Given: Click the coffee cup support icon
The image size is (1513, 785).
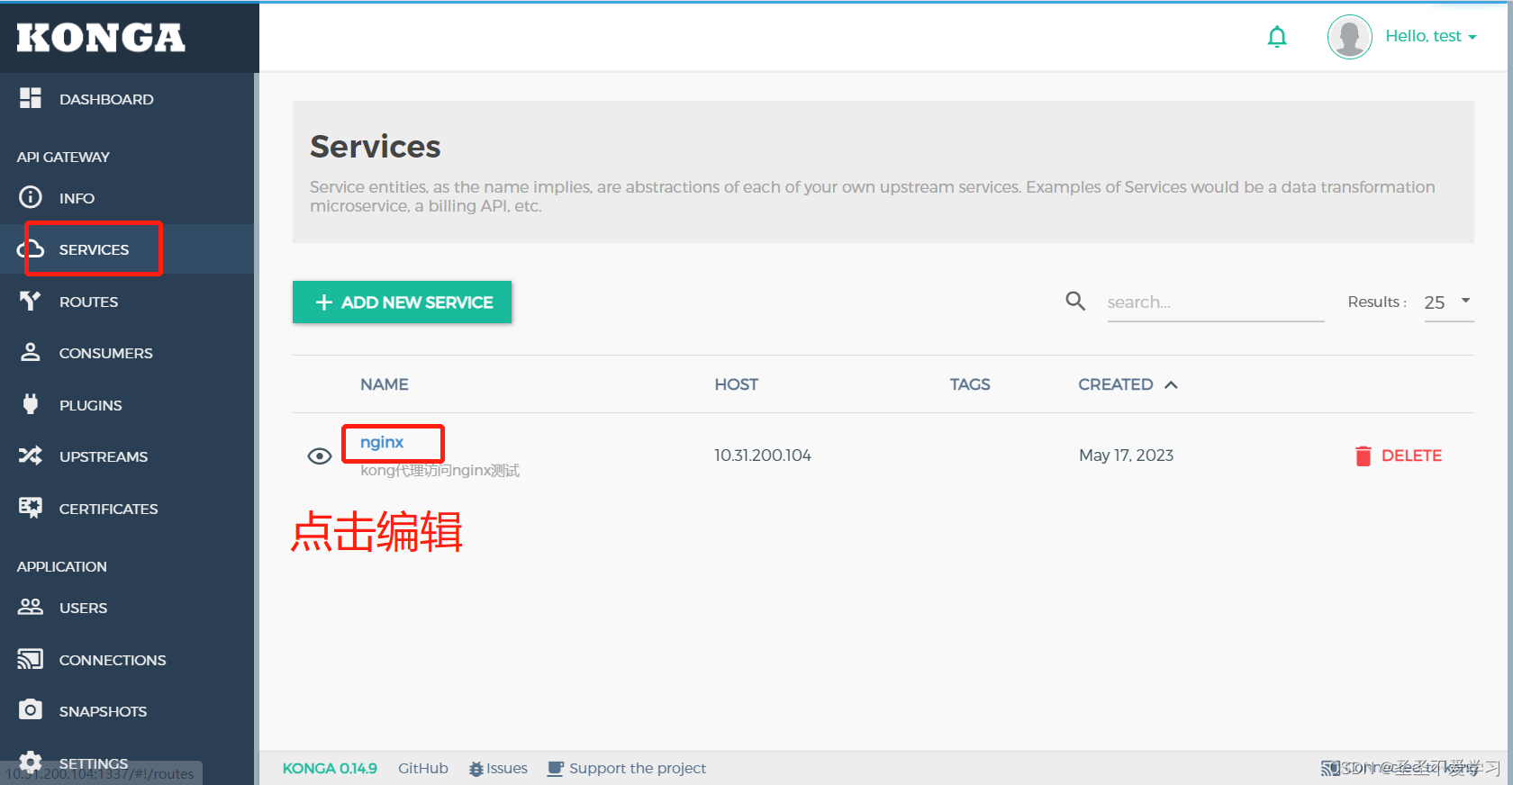Looking at the screenshot, I should 556,769.
